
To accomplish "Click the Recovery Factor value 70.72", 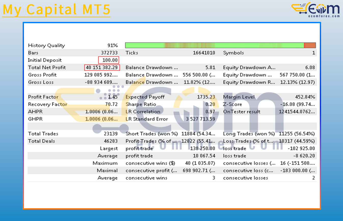I will [112, 104].
